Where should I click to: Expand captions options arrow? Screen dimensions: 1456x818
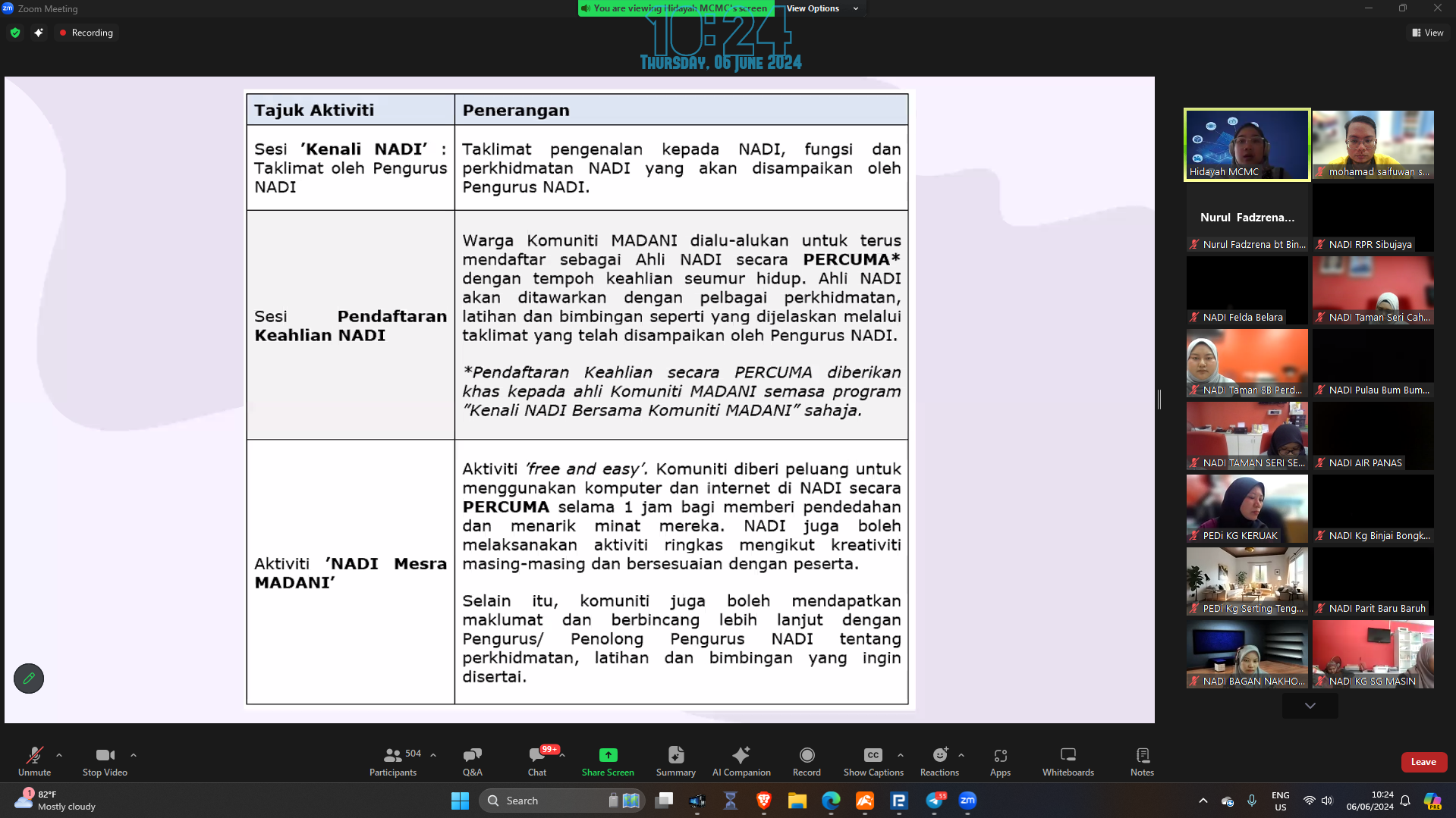pos(901,755)
